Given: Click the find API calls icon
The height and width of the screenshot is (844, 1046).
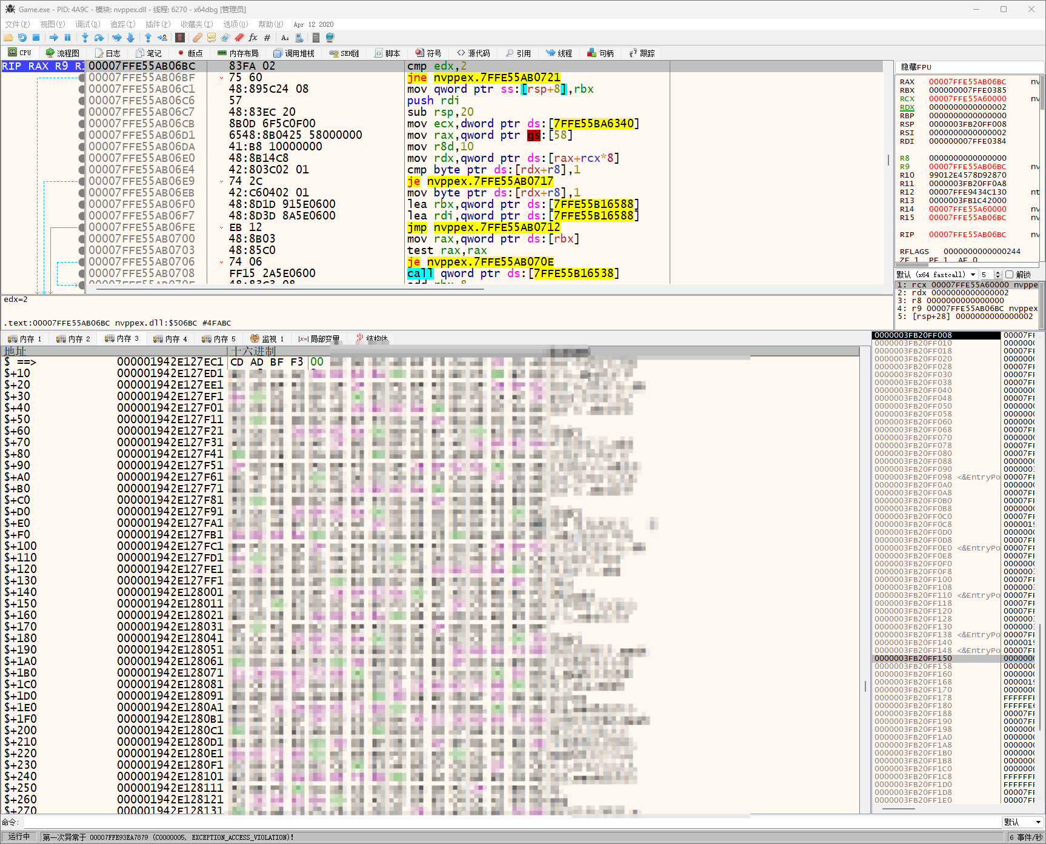Looking at the screenshot, I should [x=299, y=38].
